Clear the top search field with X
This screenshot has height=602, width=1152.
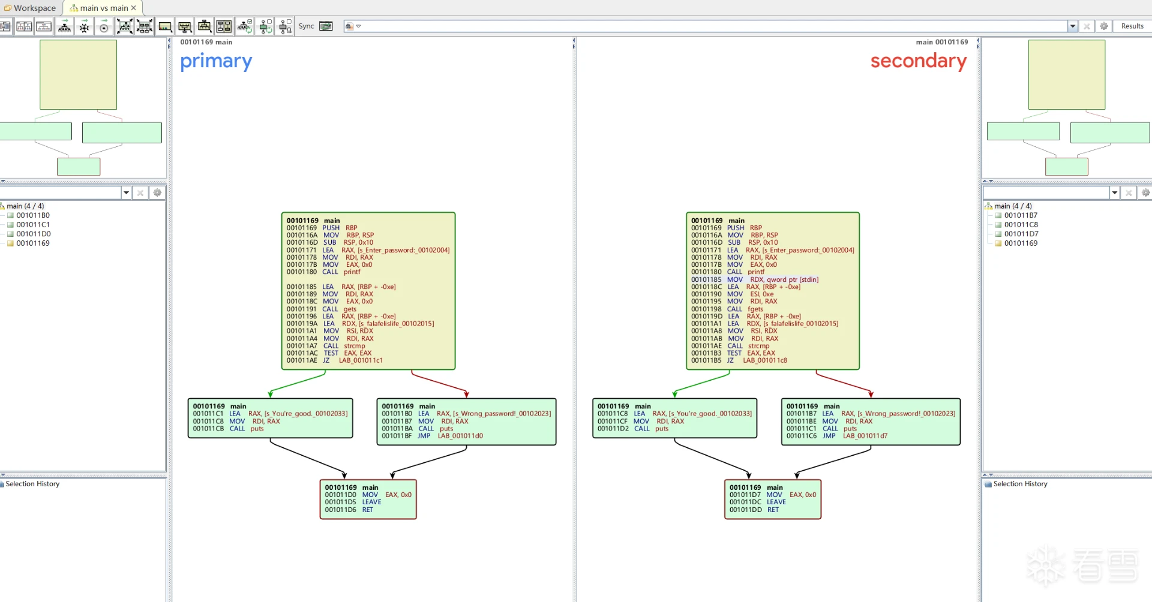coord(1086,26)
